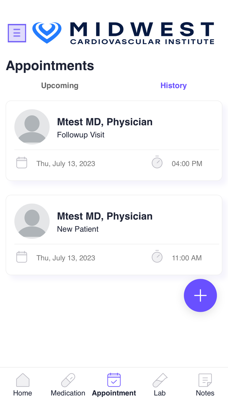Switch to the History tab

pos(173,85)
